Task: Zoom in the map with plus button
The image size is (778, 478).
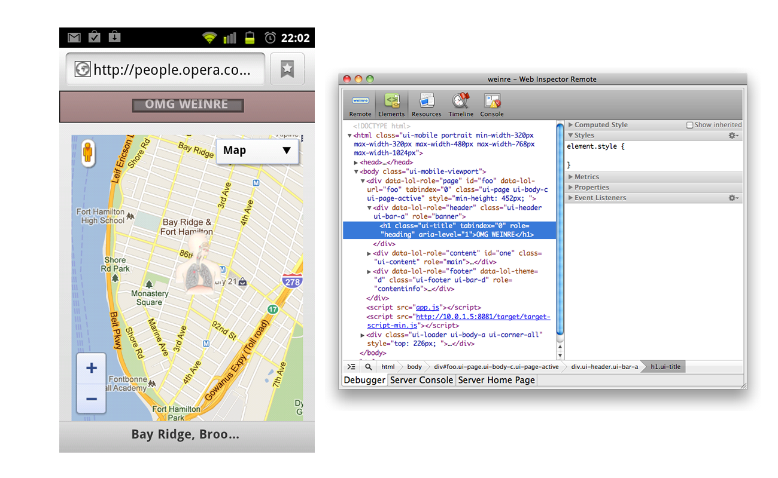Action: click(x=92, y=368)
